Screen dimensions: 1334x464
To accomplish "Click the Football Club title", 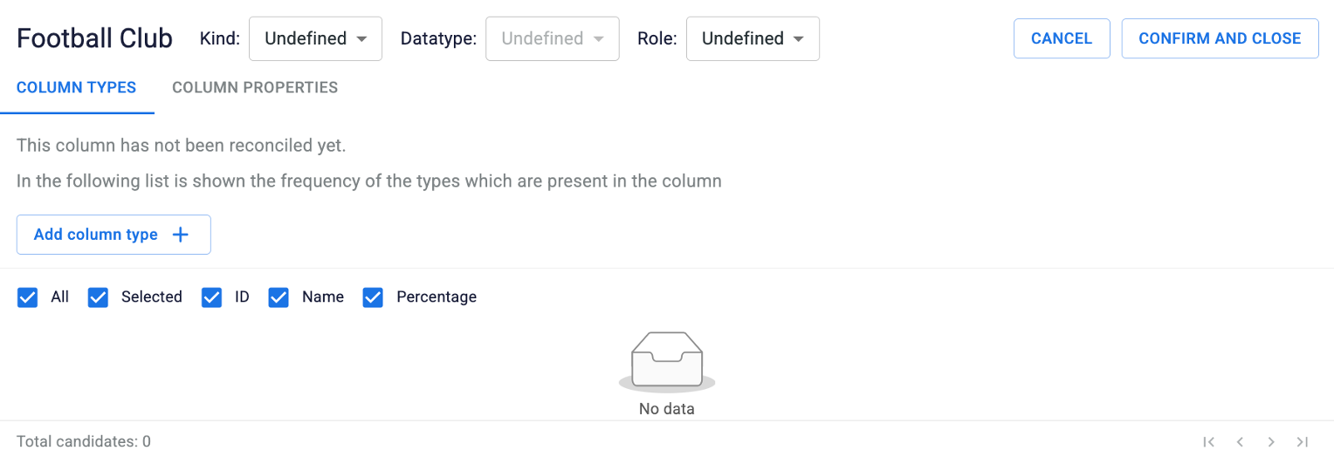I will (95, 38).
